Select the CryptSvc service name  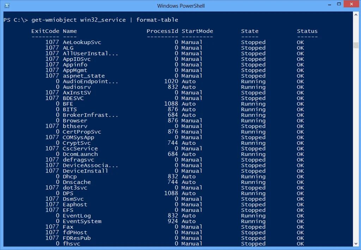coord(77,143)
